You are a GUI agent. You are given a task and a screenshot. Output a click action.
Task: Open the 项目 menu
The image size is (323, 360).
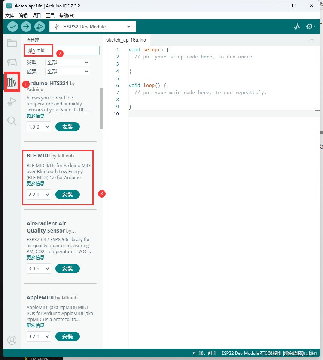click(x=36, y=16)
